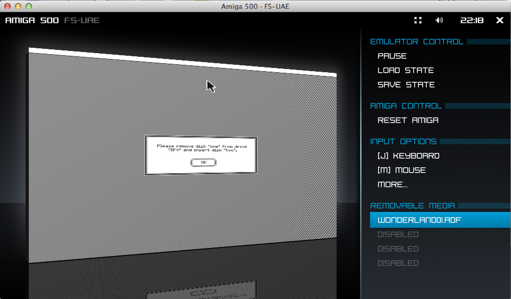This screenshot has width=511, height=299.
Task: Click the yellow minimize window button
Action: point(18,6)
